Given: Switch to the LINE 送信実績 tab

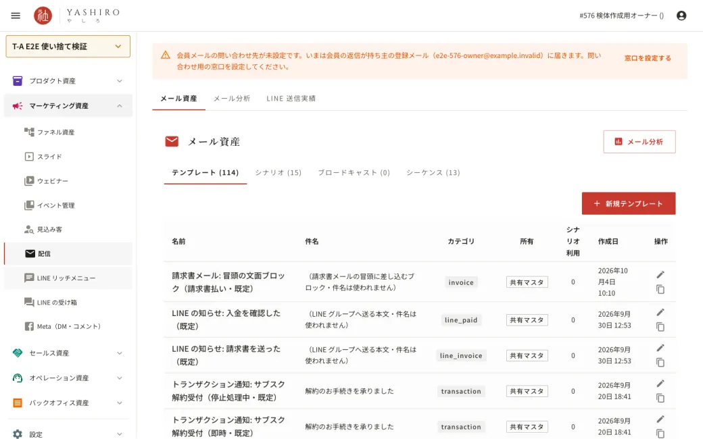Looking at the screenshot, I should point(291,99).
